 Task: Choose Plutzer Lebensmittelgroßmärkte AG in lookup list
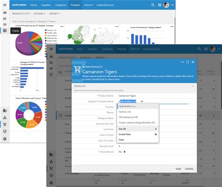[138, 123]
